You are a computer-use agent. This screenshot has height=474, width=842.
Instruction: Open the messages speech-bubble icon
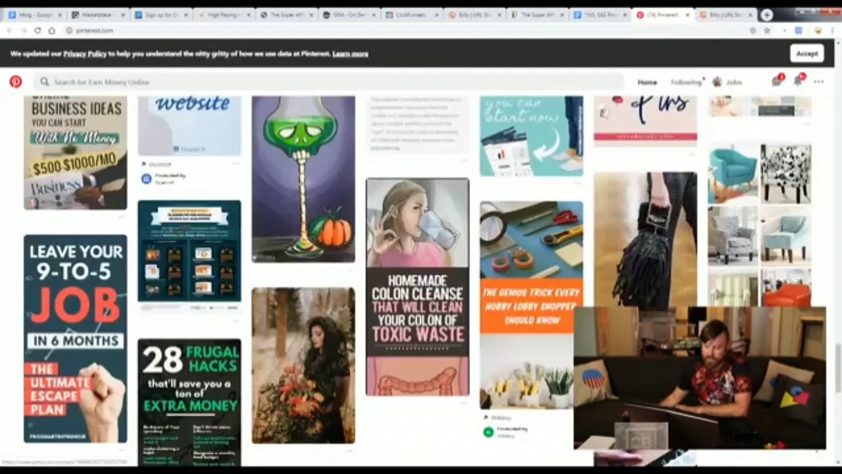click(777, 81)
